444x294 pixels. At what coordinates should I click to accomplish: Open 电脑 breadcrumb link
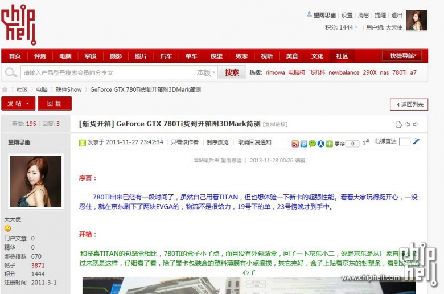[x=42, y=89]
